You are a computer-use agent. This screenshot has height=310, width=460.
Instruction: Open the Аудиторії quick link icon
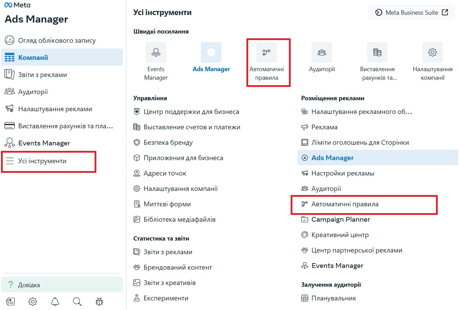coord(322,52)
